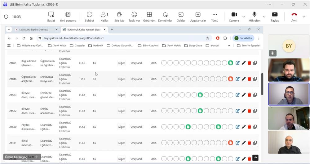Click the green document marker in row 21522
This screenshot has height=164, width=310.
point(200,111)
